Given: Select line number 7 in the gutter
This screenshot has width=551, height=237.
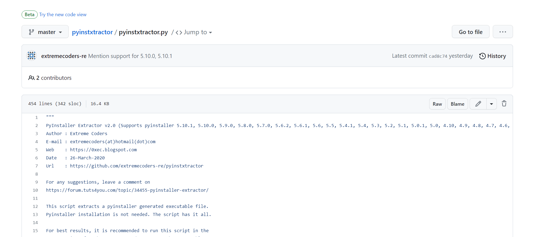Looking at the screenshot, I should coord(37,166).
